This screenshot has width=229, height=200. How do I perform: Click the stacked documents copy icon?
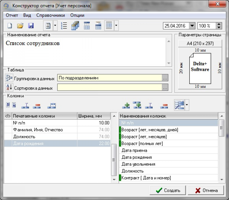(x=75, y=26)
